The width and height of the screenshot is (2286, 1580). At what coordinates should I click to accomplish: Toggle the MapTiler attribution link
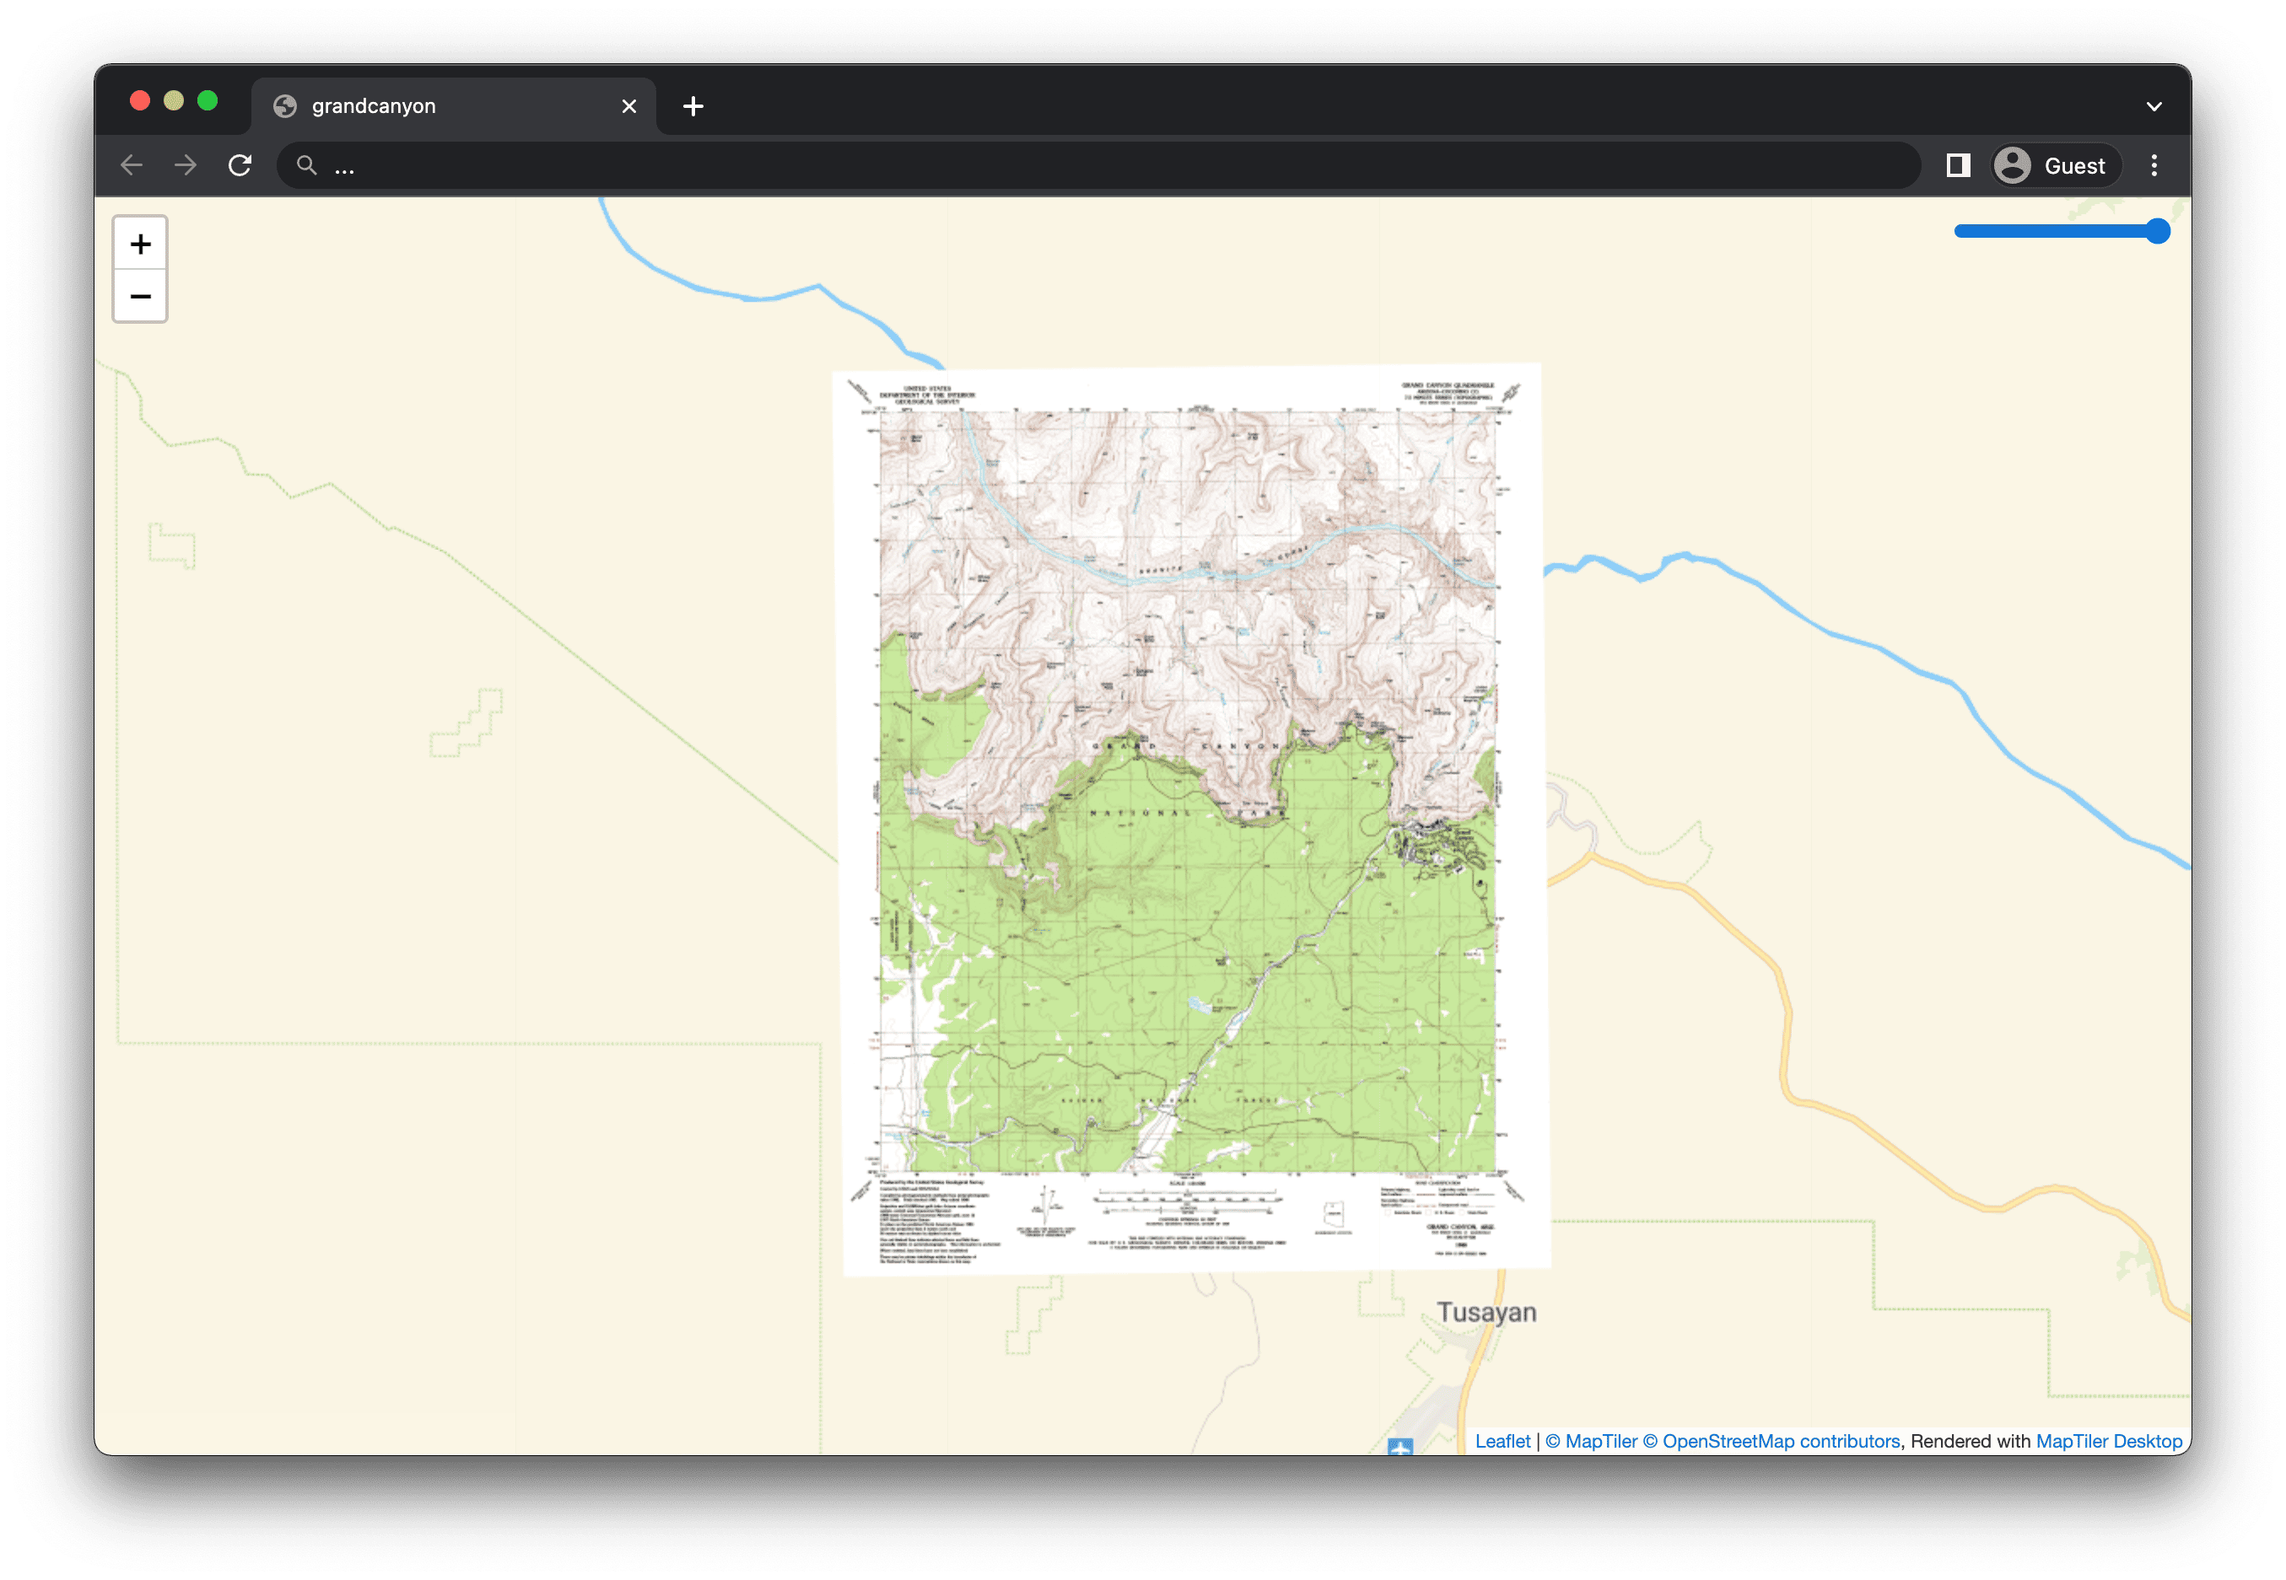tap(1599, 1442)
